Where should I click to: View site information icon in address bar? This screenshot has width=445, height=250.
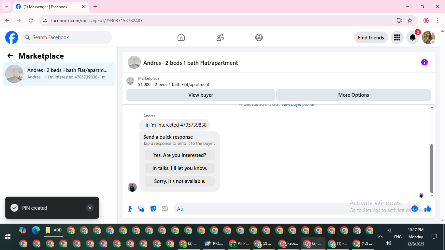45,21
